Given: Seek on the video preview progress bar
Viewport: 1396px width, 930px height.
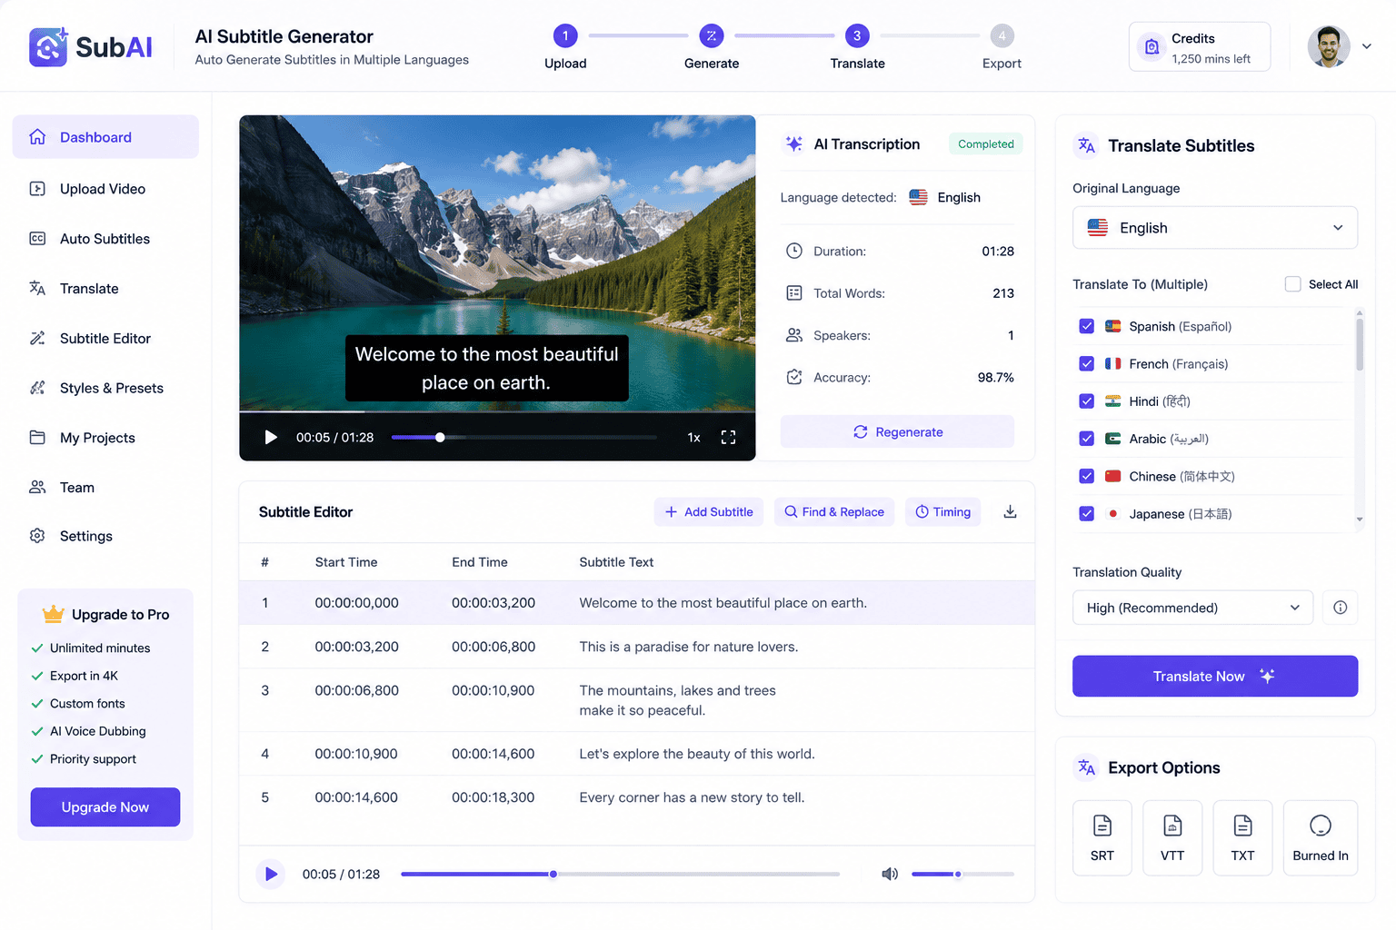Looking at the screenshot, I should click(523, 438).
